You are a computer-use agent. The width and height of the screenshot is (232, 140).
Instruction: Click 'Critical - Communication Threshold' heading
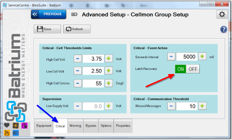[x=161, y=99]
